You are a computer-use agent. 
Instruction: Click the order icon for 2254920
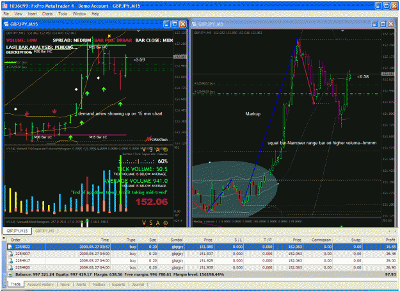(10, 267)
